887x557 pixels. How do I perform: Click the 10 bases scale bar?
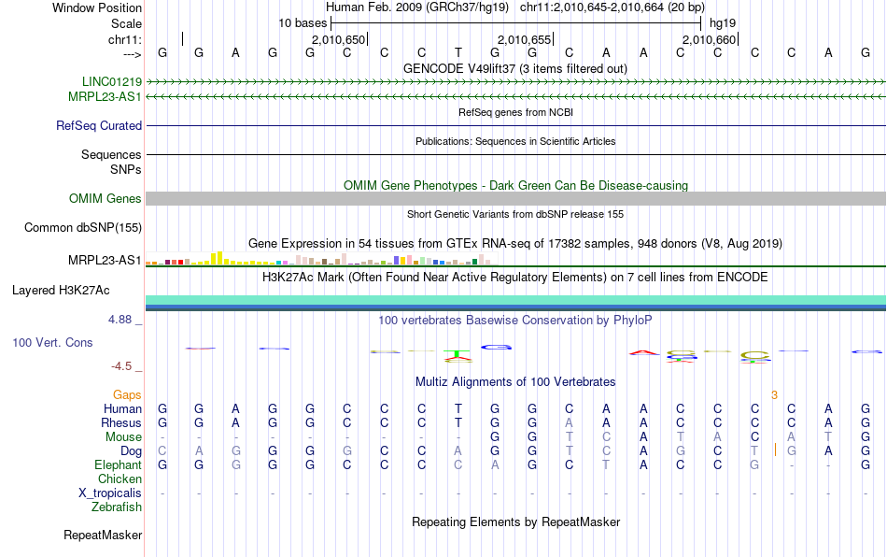pyautogui.click(x=516, y=23)
